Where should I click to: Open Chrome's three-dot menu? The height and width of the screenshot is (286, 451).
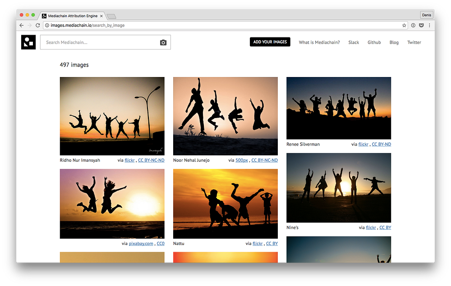click(429, 25)
